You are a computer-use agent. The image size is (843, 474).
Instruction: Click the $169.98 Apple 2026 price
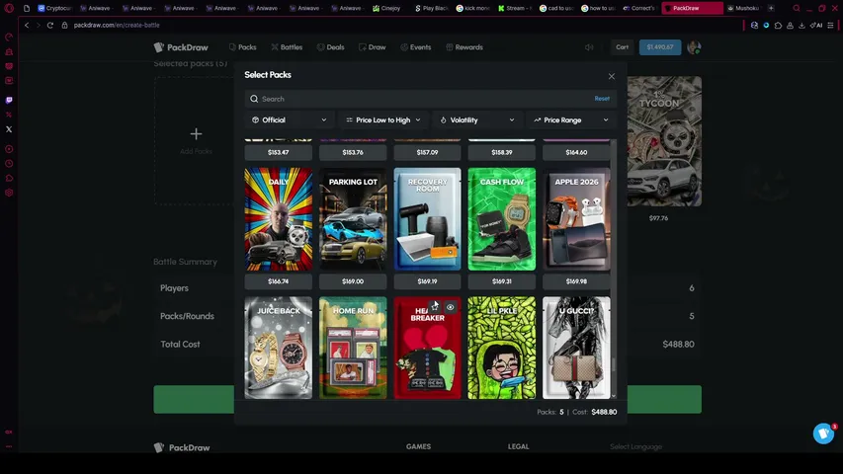pos(576,281)
